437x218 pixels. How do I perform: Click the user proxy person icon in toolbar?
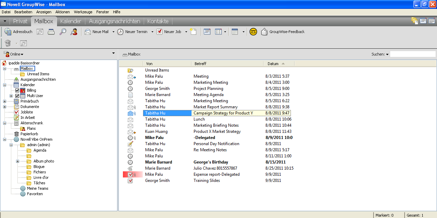(74, 32)
